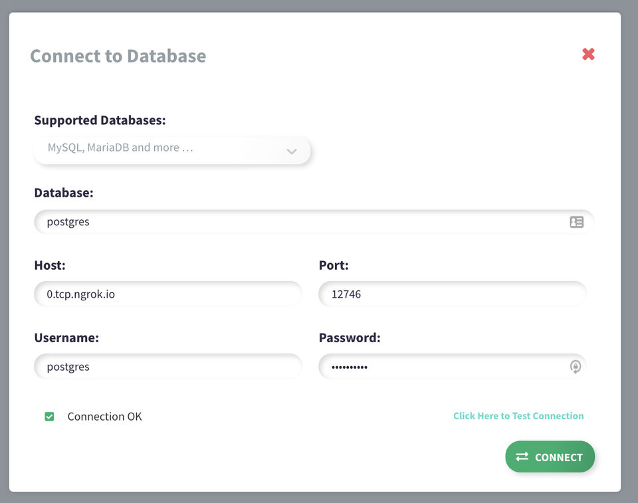Focus the Database field containing "postgres"

pos(299,222)
